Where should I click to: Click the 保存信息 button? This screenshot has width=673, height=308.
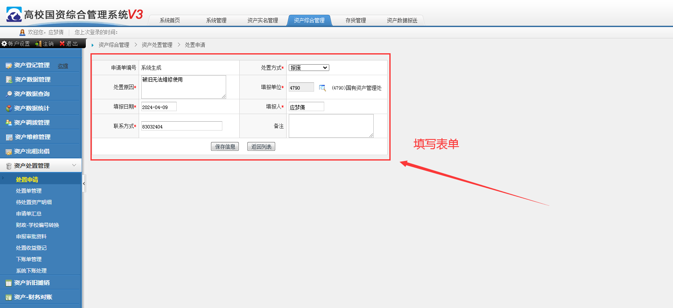(x=225, y=147)
